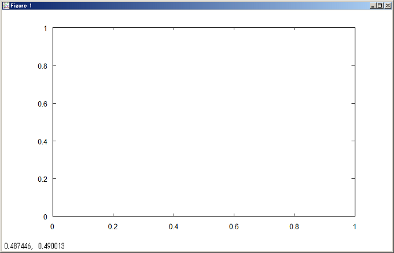Click the x-axis tick label 0.2
The height and width of the screenshot is (253, 394).
(x=113, y=227)
